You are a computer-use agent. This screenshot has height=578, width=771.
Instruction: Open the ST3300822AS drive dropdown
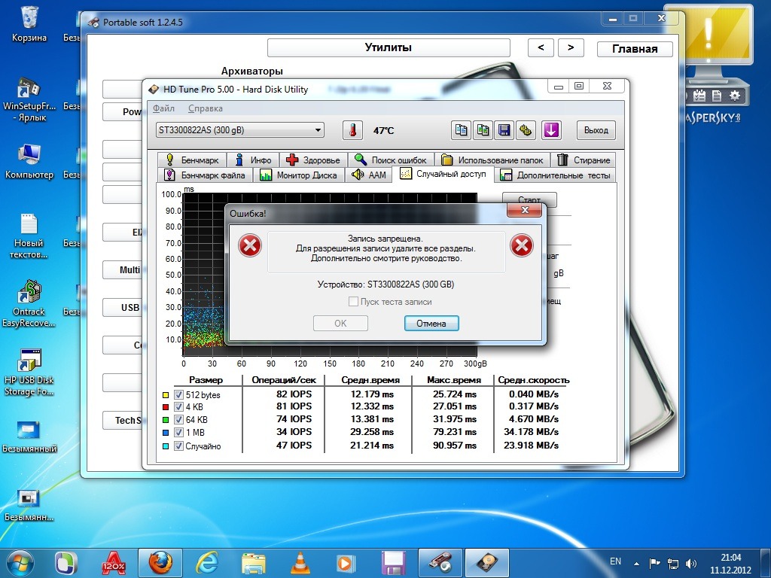[240, 130]
